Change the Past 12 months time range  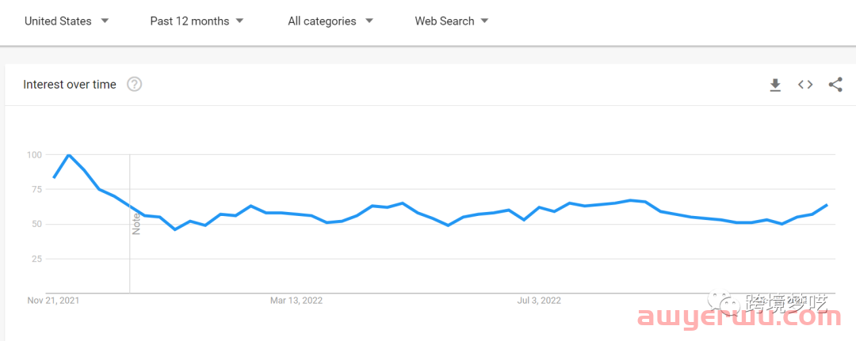point(197,21)
